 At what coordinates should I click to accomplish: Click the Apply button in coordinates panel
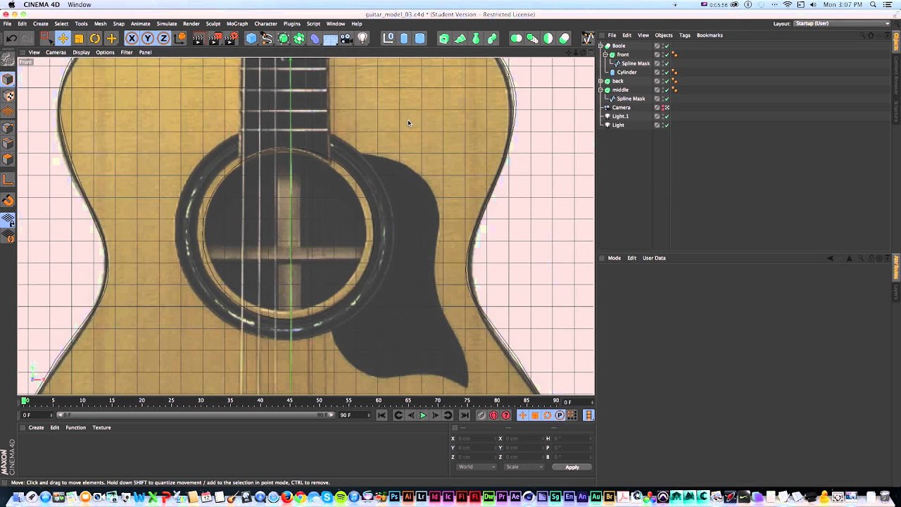572,467
